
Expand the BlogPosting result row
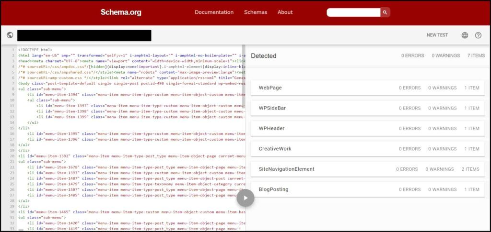click(x=368, y=189)
